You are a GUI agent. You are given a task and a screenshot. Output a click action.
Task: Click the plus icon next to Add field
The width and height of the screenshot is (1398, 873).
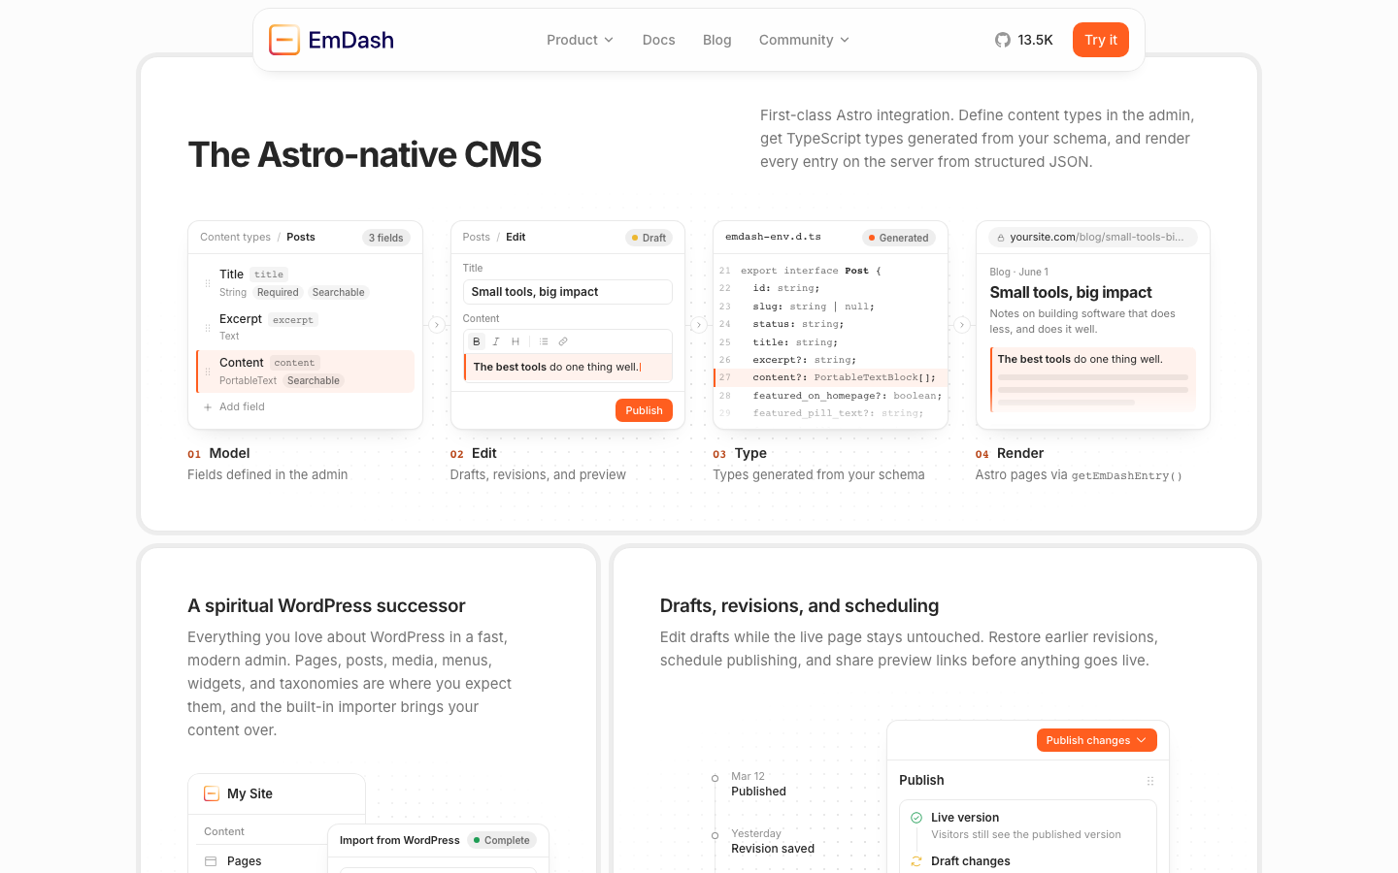tap(208, 407)
